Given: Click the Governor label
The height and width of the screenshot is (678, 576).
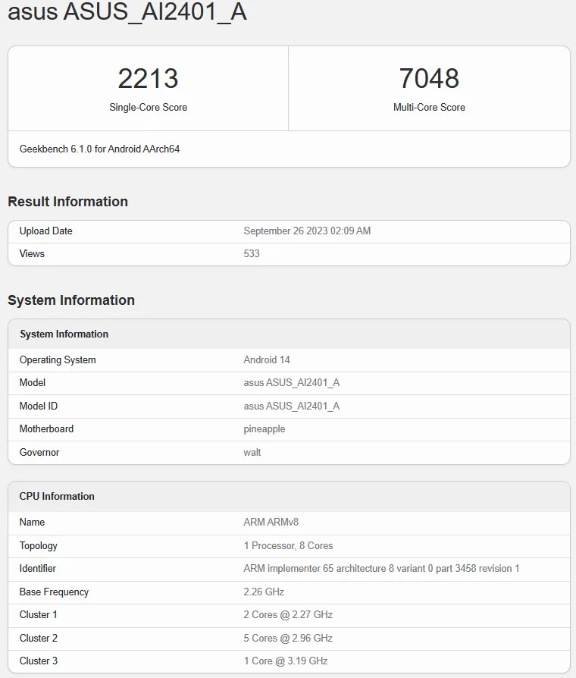Looking at the screenshot, I should (39, 452).
